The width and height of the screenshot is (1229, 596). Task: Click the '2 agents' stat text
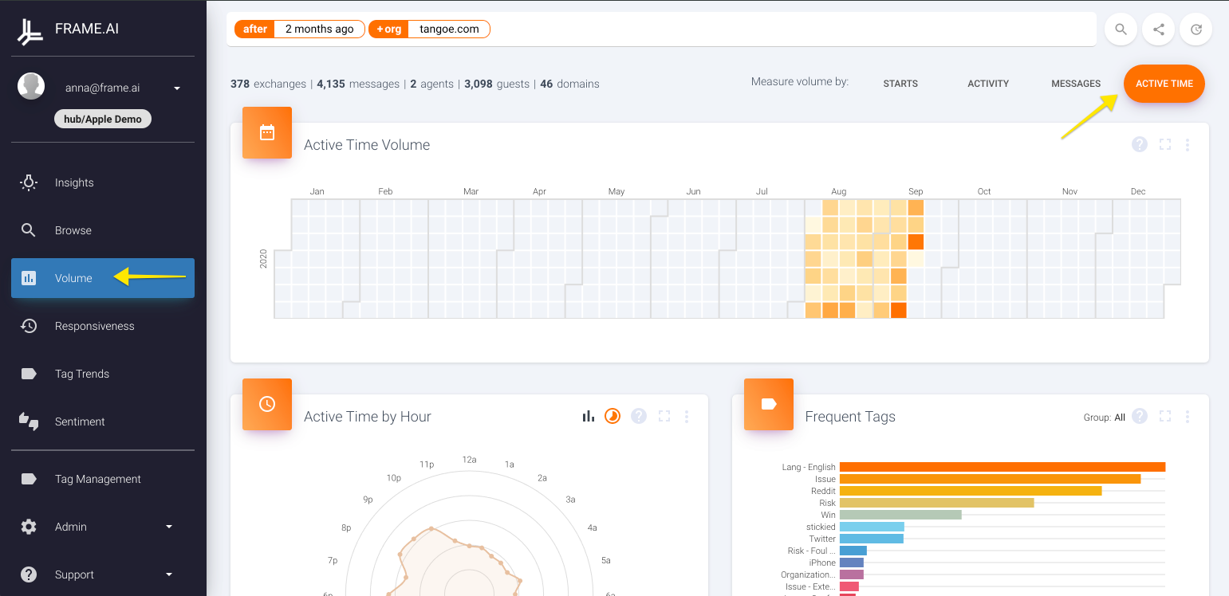pos(432,84)
